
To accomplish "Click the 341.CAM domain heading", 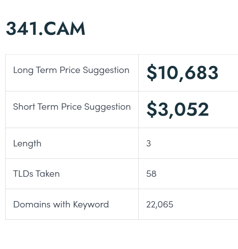I will [x=45, y=28].
